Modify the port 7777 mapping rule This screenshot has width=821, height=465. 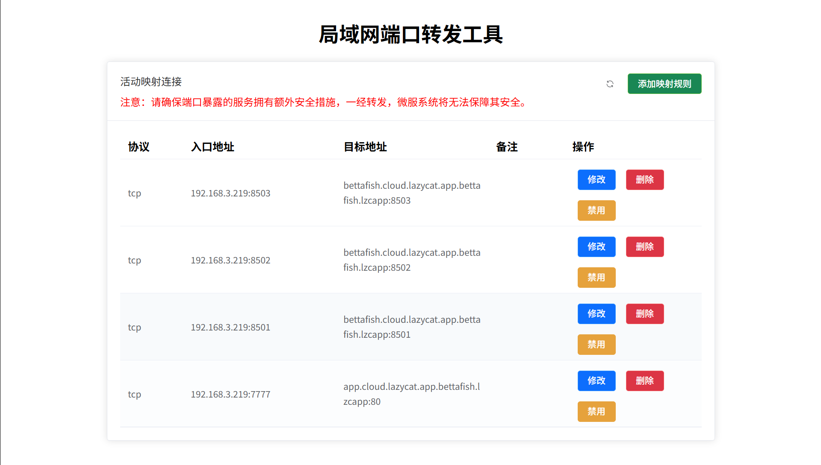597,381
